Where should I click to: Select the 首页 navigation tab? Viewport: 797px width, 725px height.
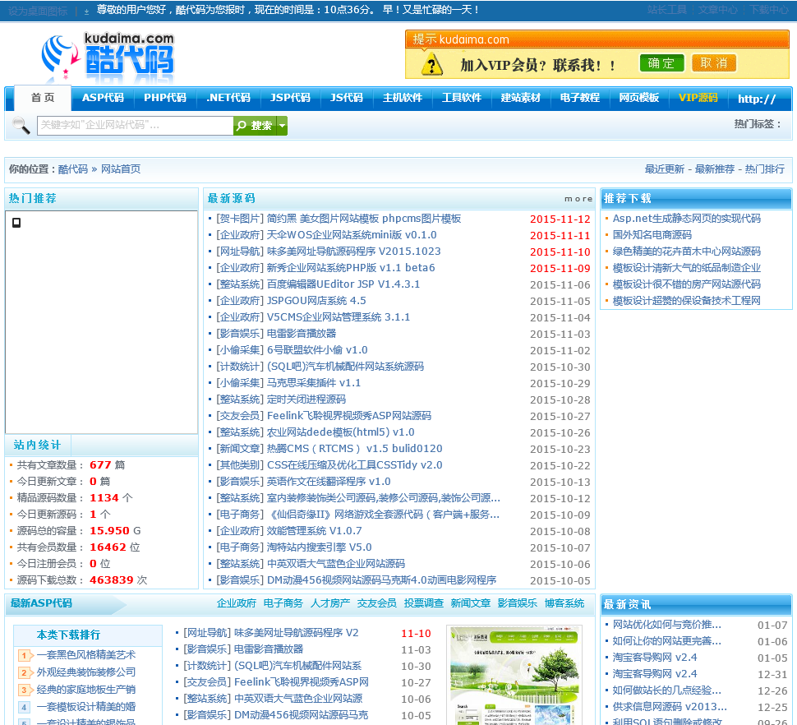tap(43, 98)
